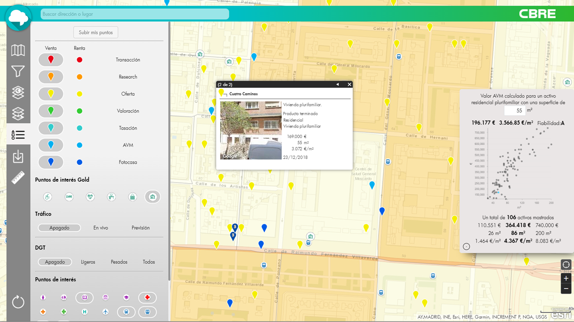The height and width of the screenshot is (322, 574).
Task: Close the Cuatro Caminos property popup
Action: [350, 85]
